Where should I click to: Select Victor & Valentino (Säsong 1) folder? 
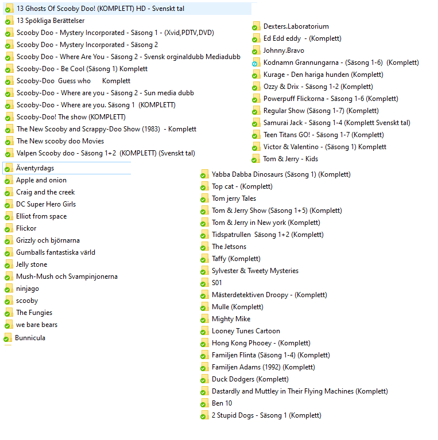[325, 147]
